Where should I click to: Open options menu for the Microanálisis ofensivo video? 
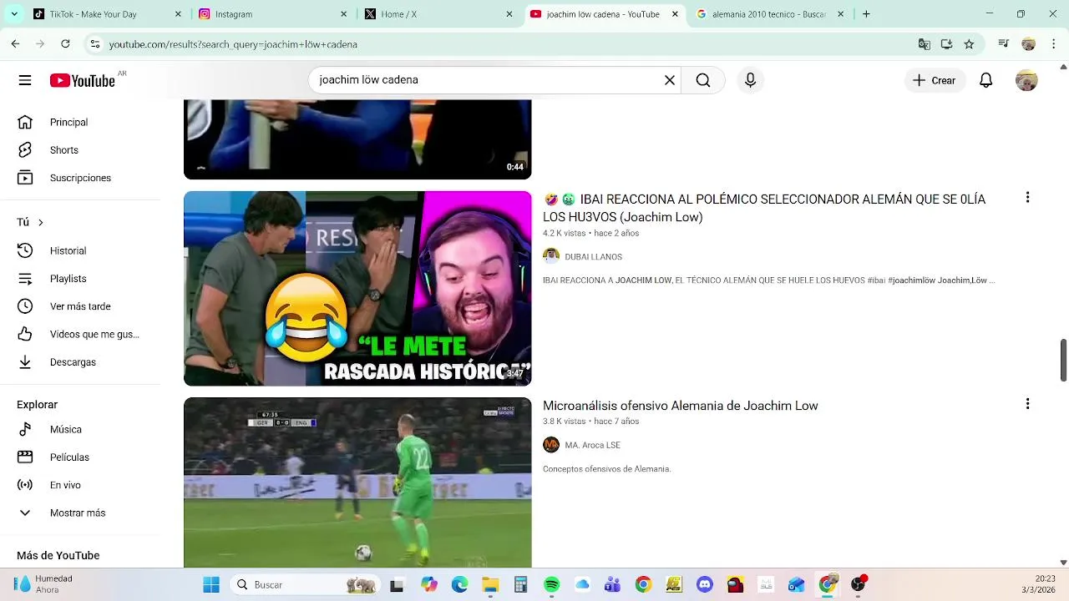click(1027, 404)
